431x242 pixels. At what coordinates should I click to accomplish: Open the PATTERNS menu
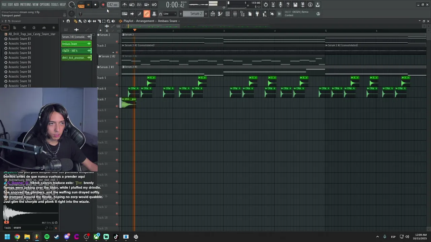(26, 5)
